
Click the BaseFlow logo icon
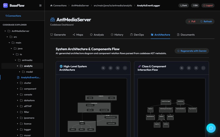pos(5,5)
